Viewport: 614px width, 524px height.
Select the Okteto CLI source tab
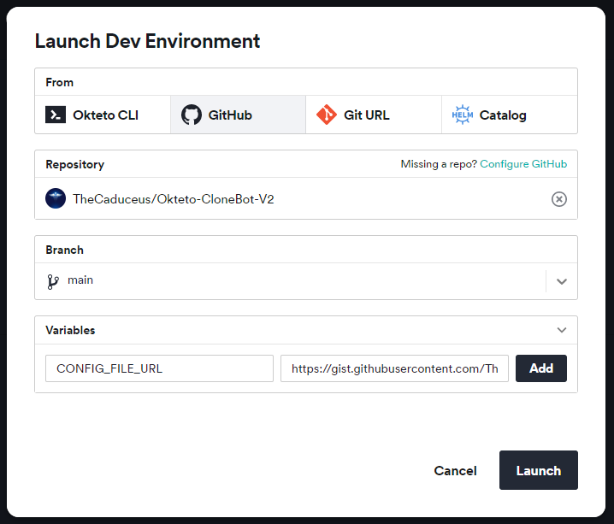point(103,115)
